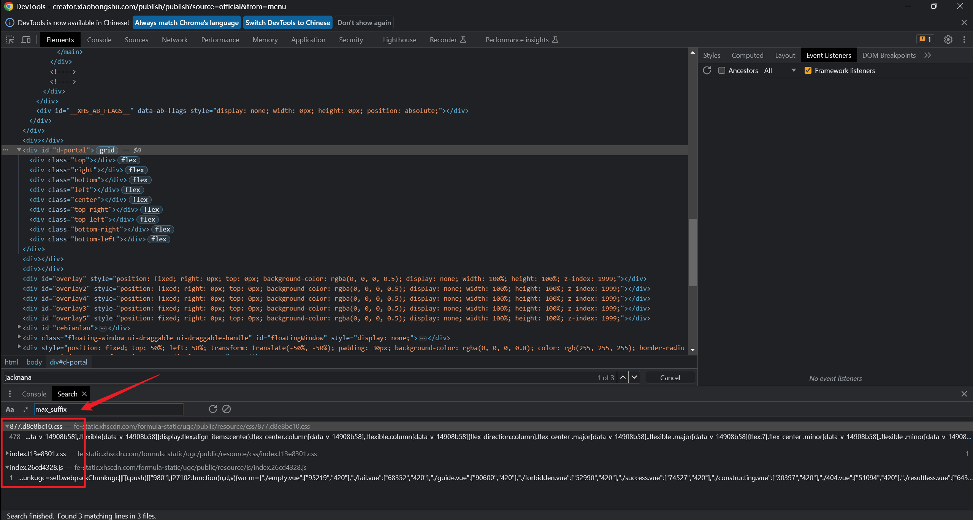Click Always match Chrome's language button
The width and height of the screenshot is (973, 520).
click(187, 22)
